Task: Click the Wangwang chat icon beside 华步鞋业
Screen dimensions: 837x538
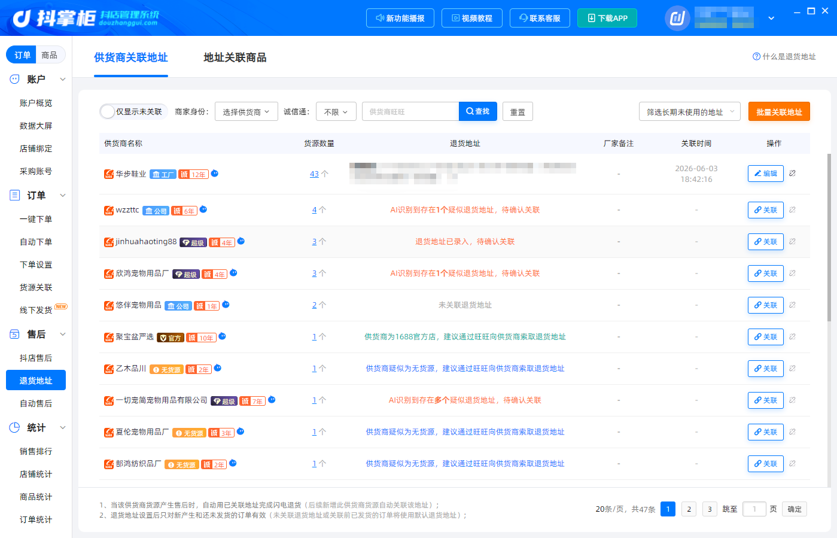Action: click(x=215, y=174)
